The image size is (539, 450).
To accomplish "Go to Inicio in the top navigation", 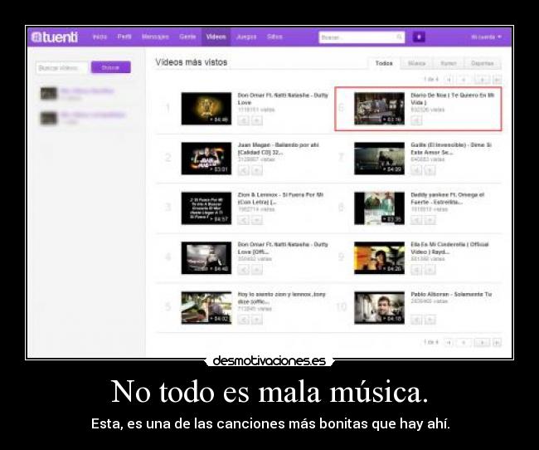I will click(x=100, y=37).
